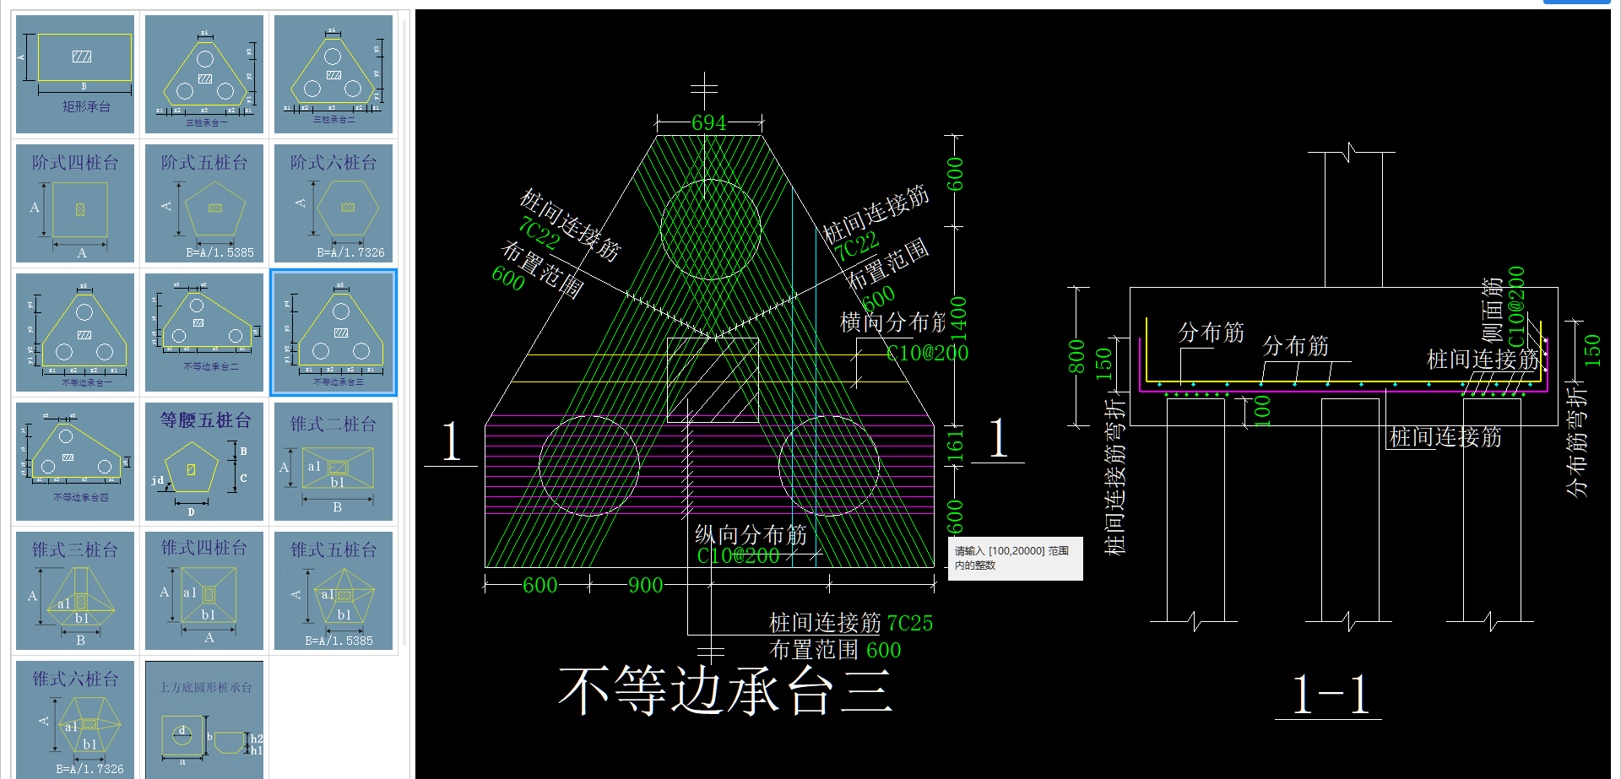Edit the upper-right 布置范围 value 600
1621x779 pixels.
[879, 298]
